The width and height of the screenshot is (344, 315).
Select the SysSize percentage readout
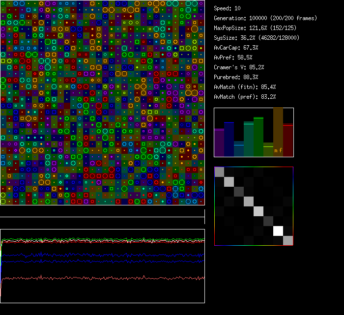[x=257, y=38]
